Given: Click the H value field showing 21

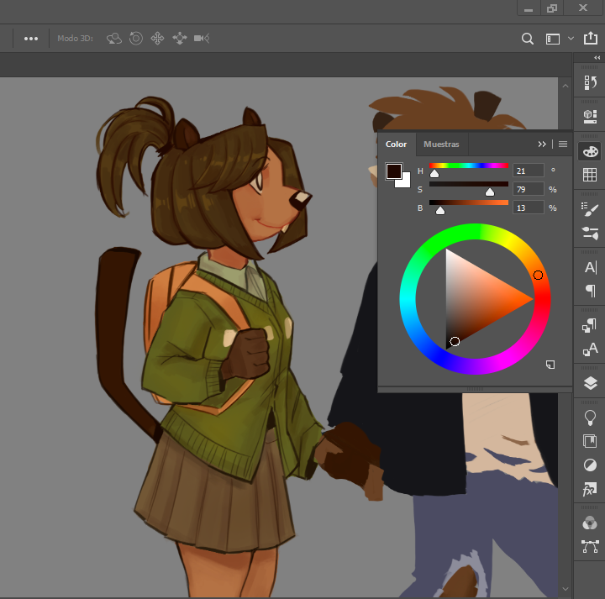Looking at the screenshot, I should coord(529,171).
